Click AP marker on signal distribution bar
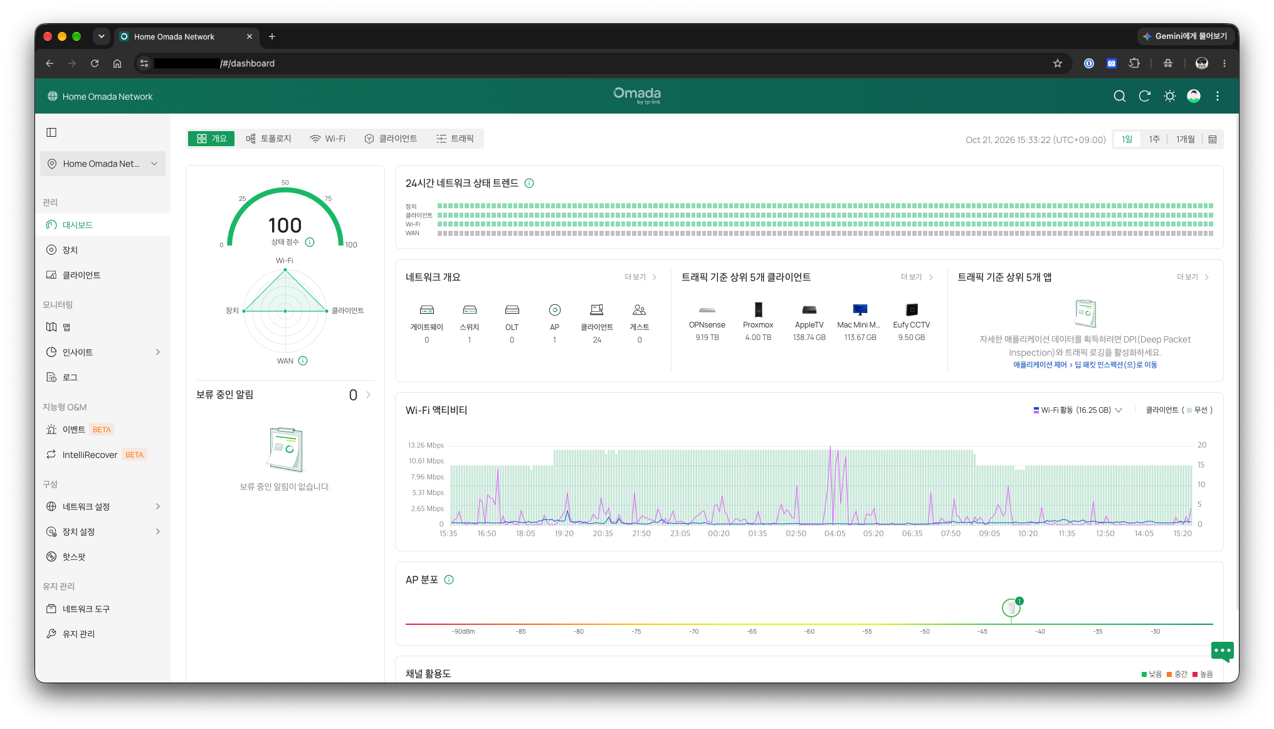Image resolution: width=1274 pixels, height=729 pixels. click(x=1011, y=607)
